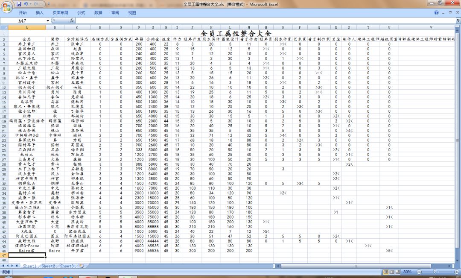Select cell containing Kairo君 in column A
Screen dimensions: 461x278
click(27, 251)
